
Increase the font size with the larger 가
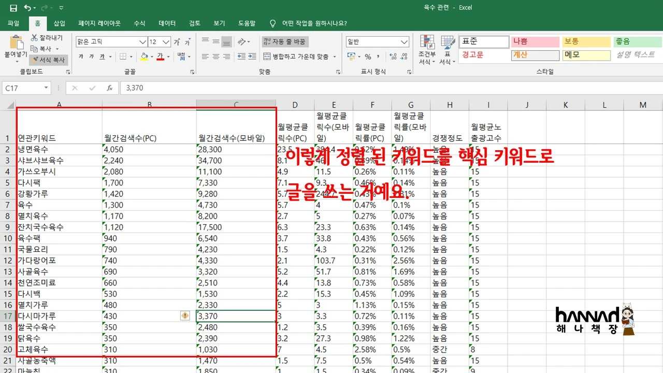coord(177,42)
